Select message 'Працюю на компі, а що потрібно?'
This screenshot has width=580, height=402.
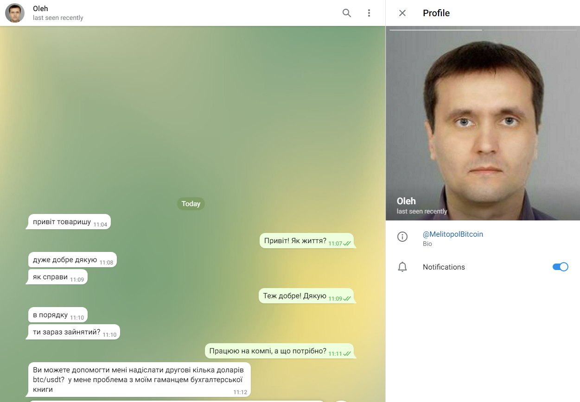(280, 351)
